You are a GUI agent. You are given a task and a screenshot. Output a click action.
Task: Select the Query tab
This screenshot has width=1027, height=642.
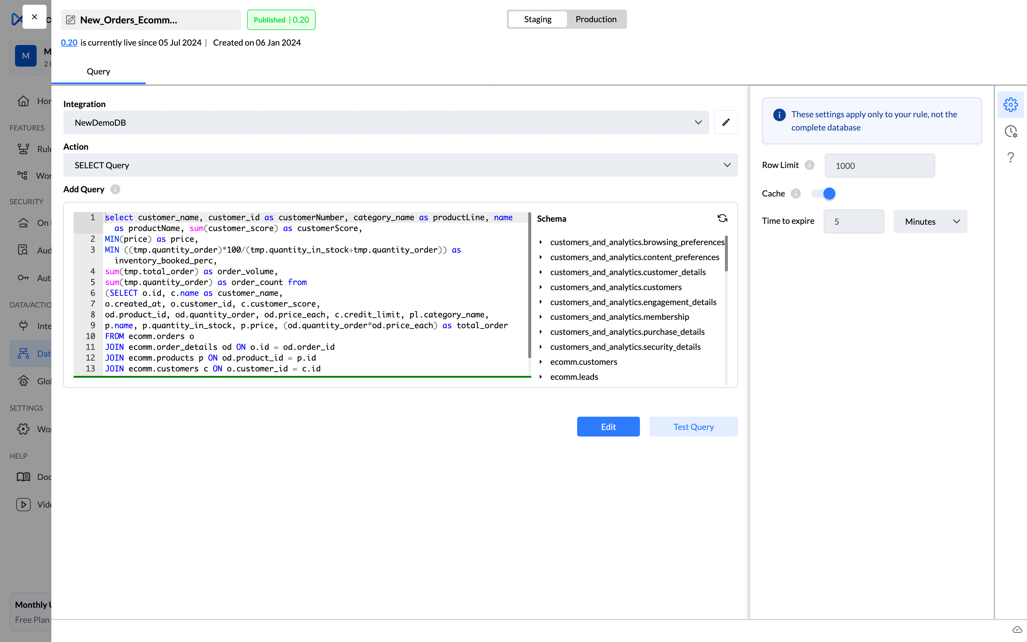(x=98, y=71)
